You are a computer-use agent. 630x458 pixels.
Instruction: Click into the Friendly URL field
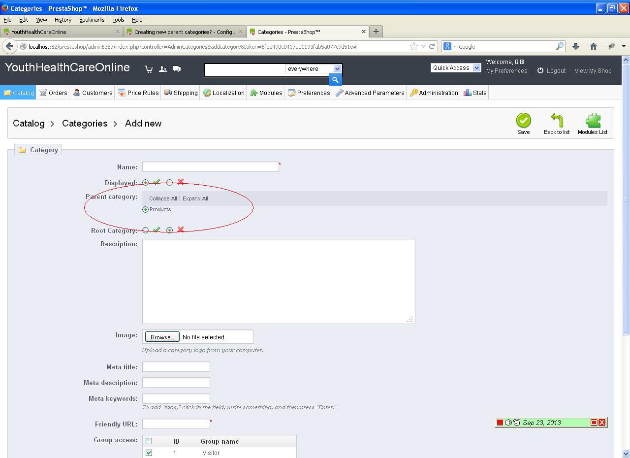pos(176,424)
